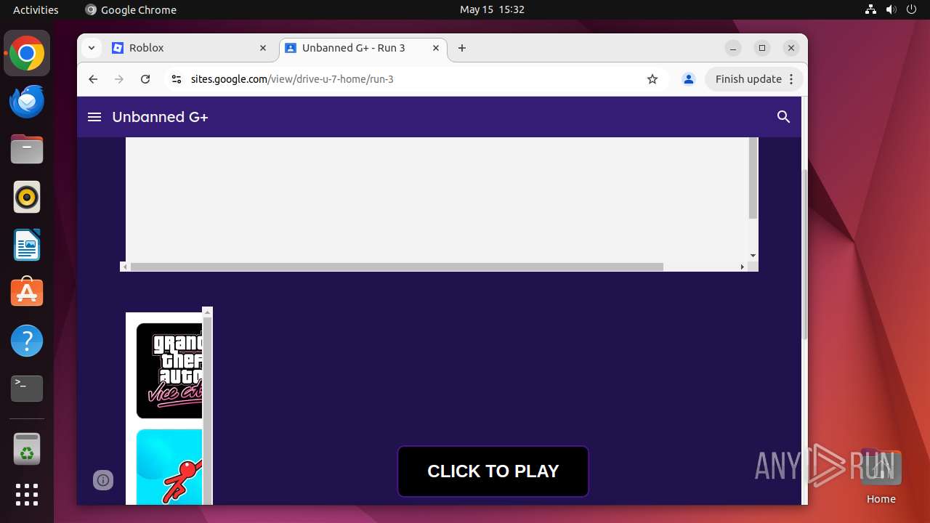Viewport: 930px width, 523px height.
Task: Open the Chrome profile avatar
Action: pos(689,79)
